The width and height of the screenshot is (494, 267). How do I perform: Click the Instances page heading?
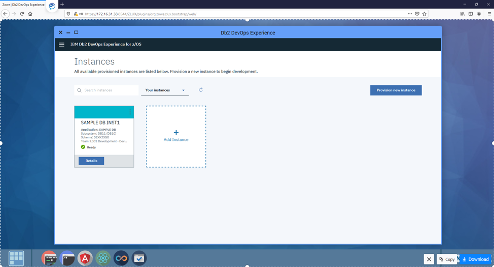tap(94, 62)
